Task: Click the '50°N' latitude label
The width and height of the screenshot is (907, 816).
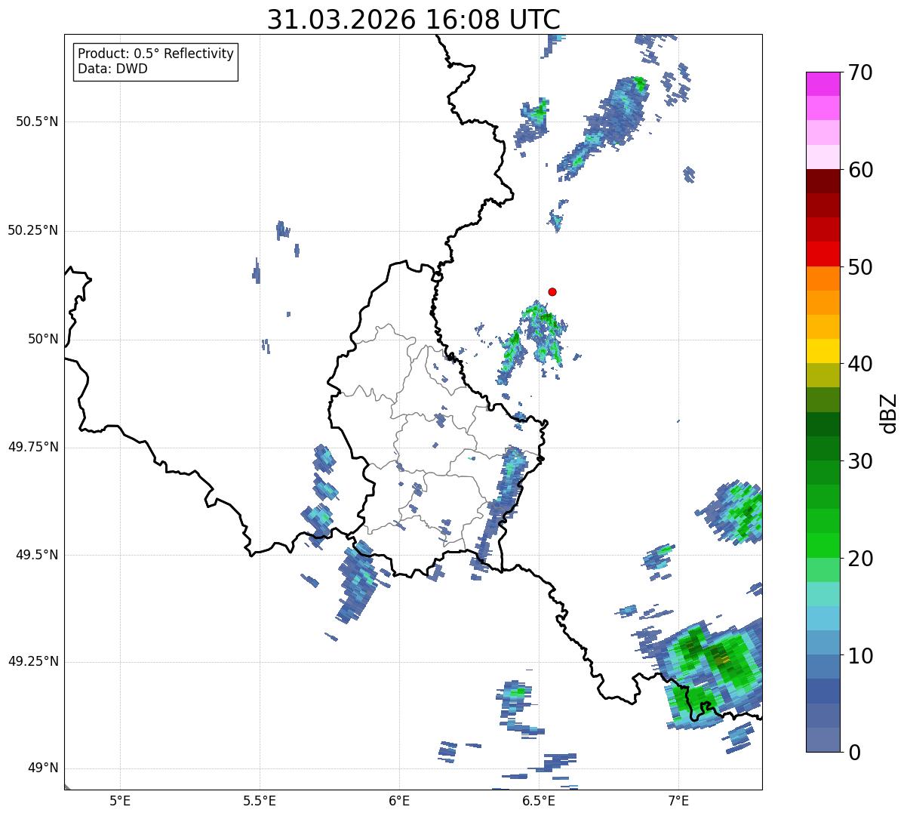Action: [x=42, y=339]
